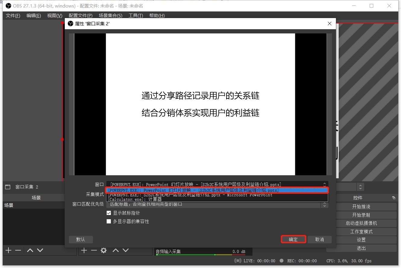The image size is (401, 268).
Task: Delete the current scene with the minus icon
Action: pos(18,250)
